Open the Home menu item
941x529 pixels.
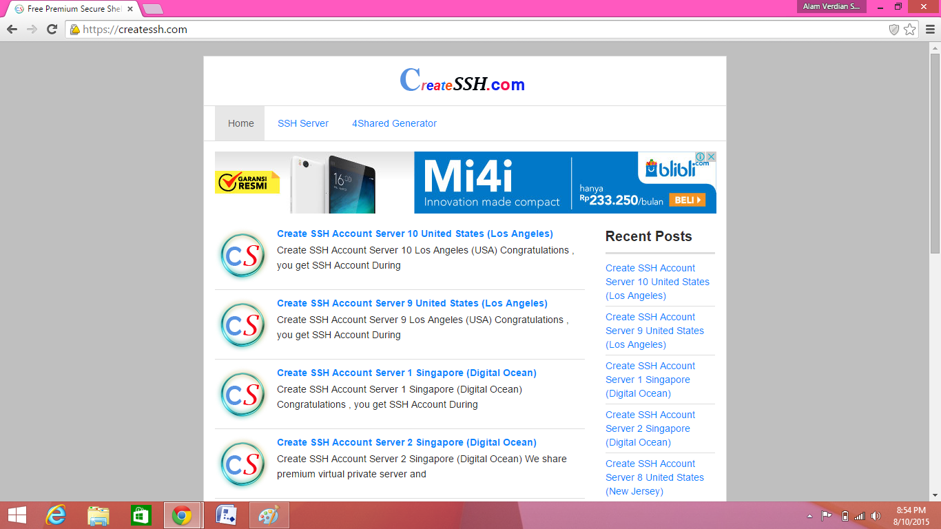point(241,123)
